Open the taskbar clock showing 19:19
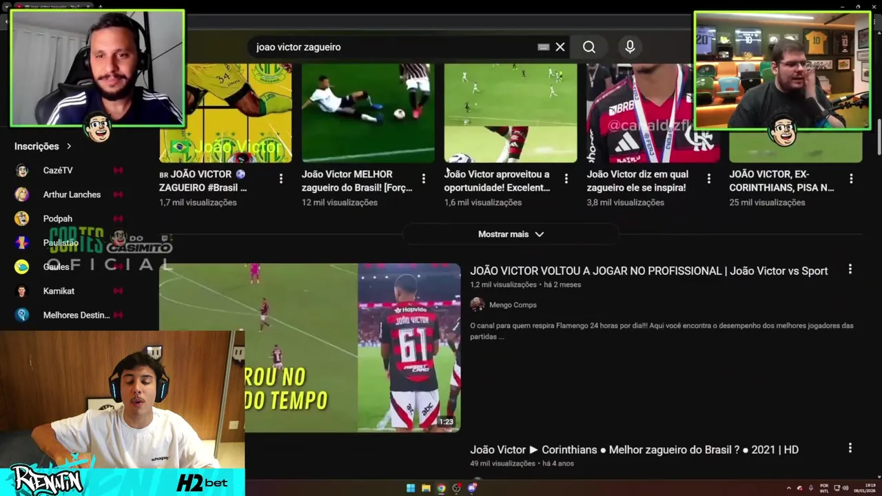The width and height of the screenshot is (882, 496). 864,488
